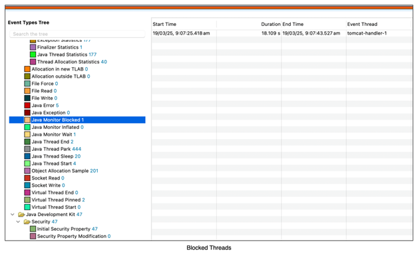Click end time 9:07:43.527 am cell

pos(312,33)
